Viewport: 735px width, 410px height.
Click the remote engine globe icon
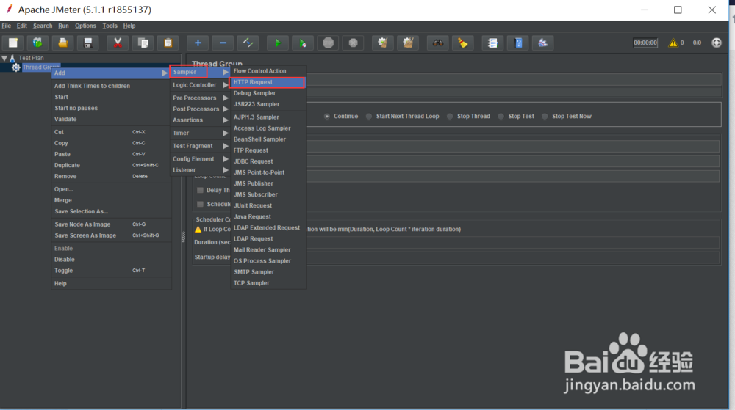(x=716, y=43)
